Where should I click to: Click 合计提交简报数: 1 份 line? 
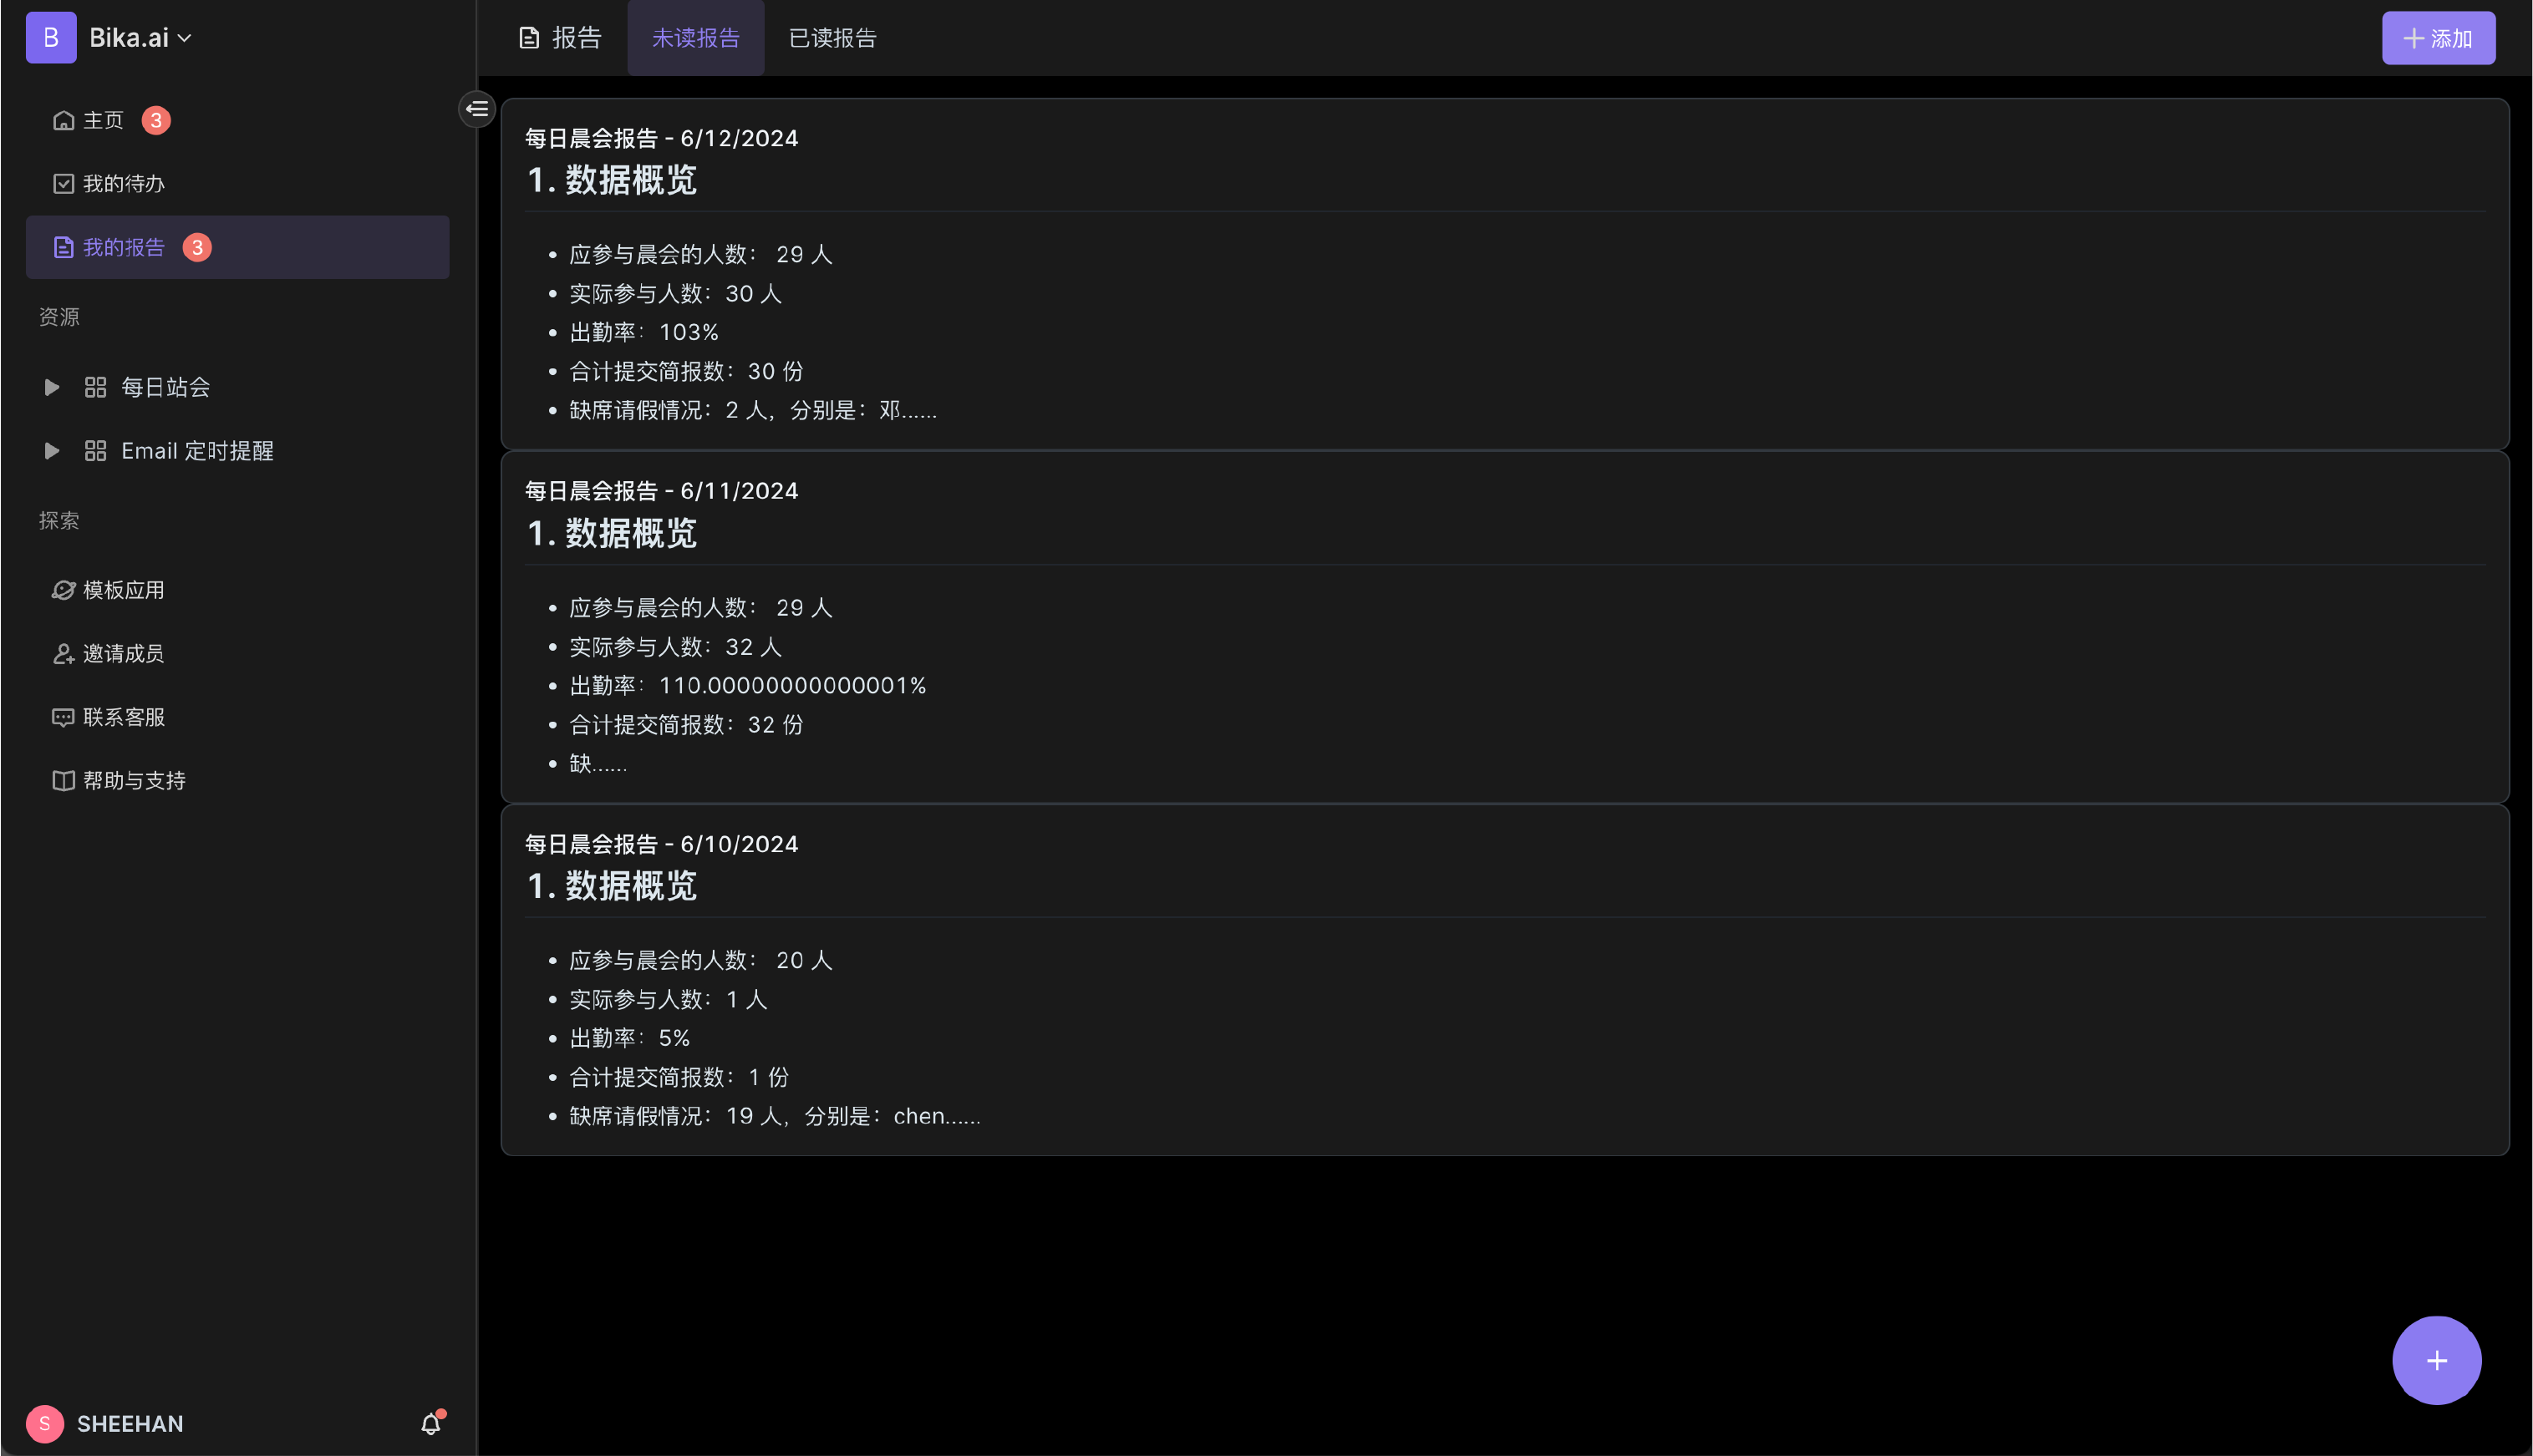[679, 1077]
